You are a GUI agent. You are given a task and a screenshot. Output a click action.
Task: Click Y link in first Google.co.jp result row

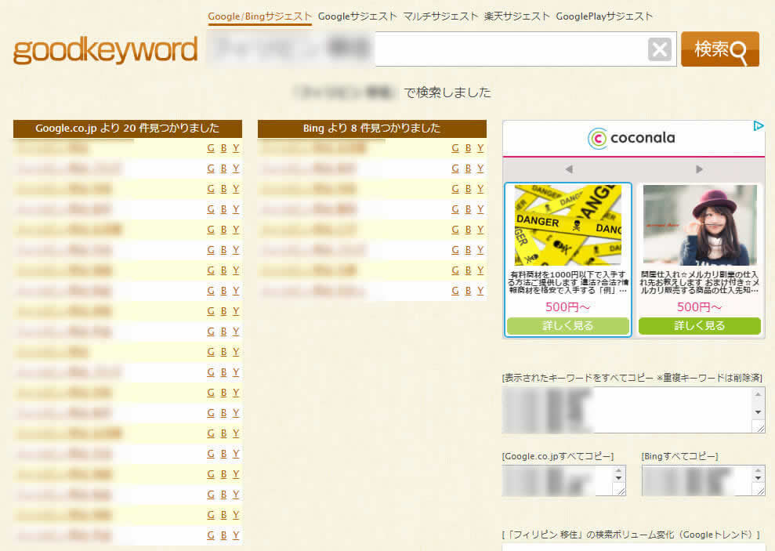(x=236, y=148)
